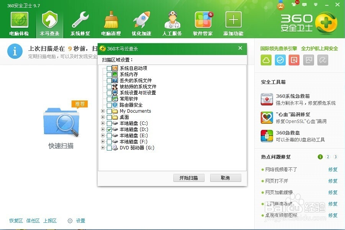The height and width of the screenshot is (230, 345).
Task: Open skin shirt icon in title bar
Action: tap(294, 4)
